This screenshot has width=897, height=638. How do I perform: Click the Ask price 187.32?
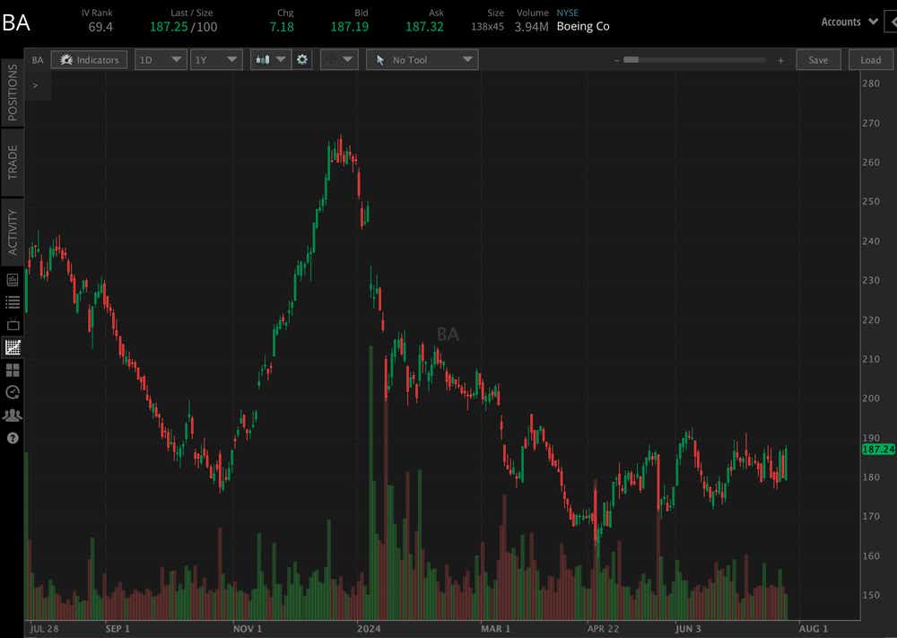424,27
